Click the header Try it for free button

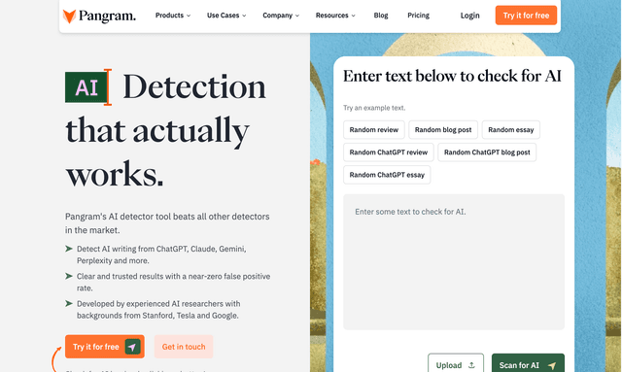(526, 16)
